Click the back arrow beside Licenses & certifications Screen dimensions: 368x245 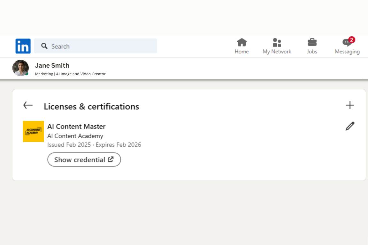click(x=28, y=105)
